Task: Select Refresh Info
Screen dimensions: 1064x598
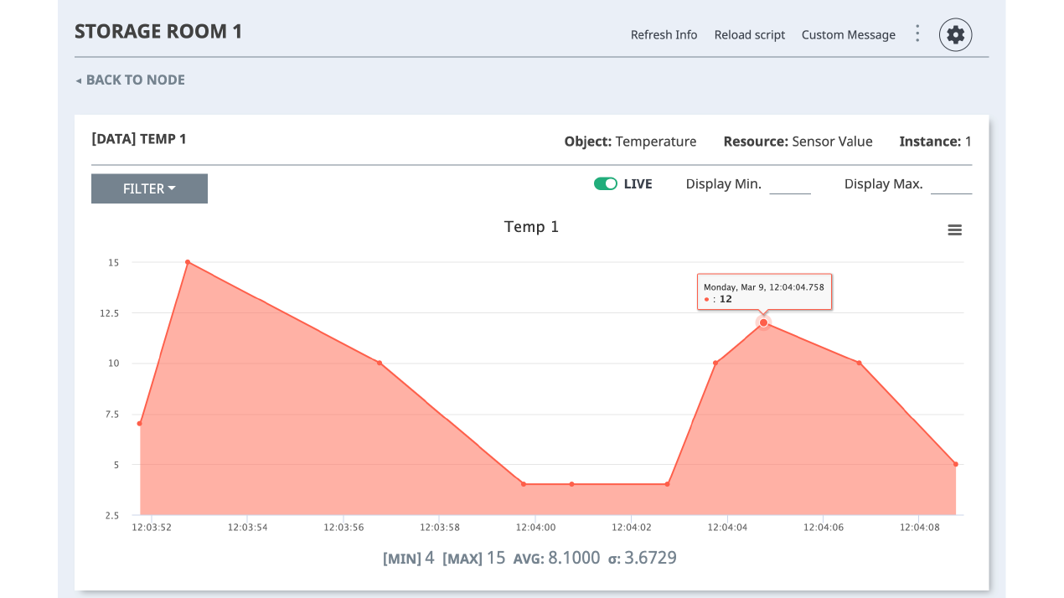Action: click(x=664, y=34)
